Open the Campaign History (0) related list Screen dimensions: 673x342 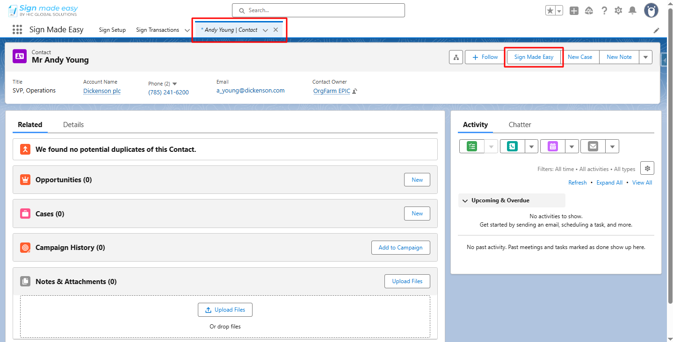(x=70, y=248)
